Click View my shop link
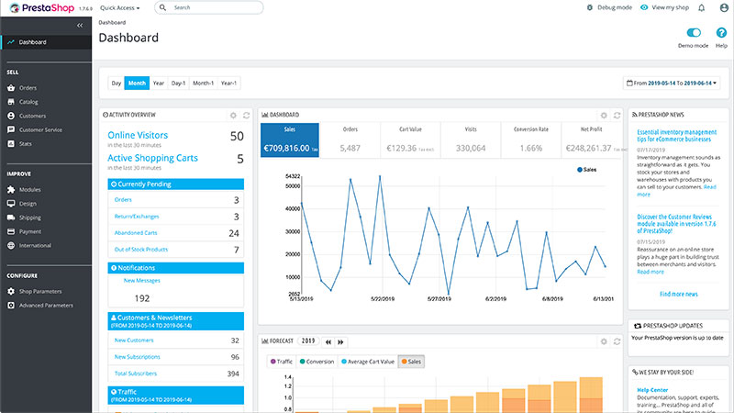The width and height of the screenshot is (734, 413). tap(664, 7)
